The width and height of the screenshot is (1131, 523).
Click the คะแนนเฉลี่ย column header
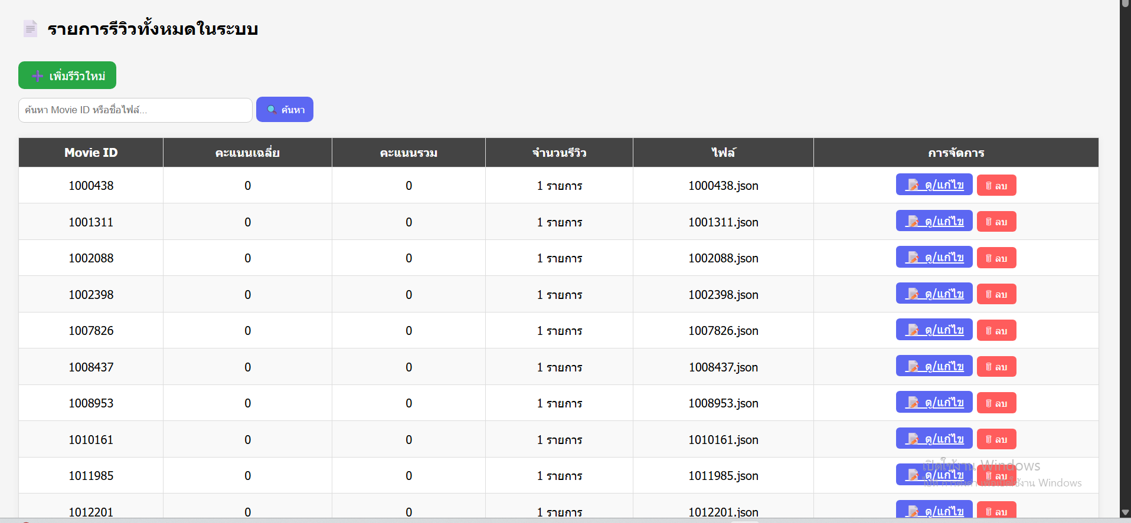point(247,153)
